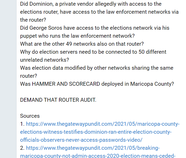The width and height of the screenshot is (186, 158).
Task: Click the 'Sources' heading text
Action: point(30,116)
